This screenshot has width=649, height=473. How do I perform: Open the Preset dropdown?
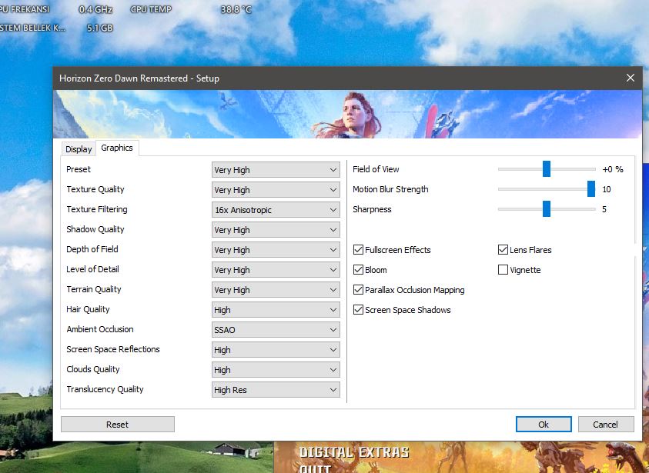276,170
